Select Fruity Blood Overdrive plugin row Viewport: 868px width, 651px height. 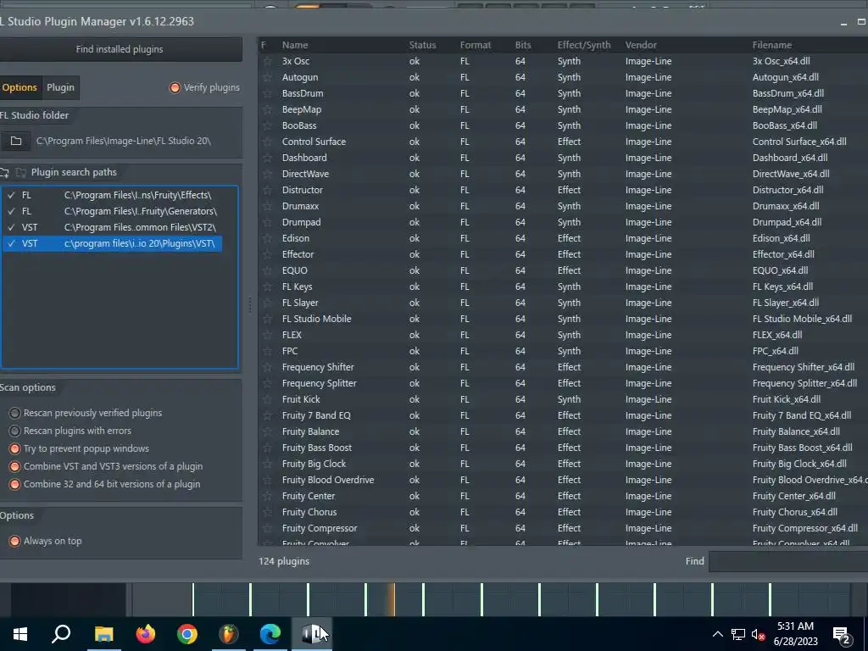click(563, 480)
